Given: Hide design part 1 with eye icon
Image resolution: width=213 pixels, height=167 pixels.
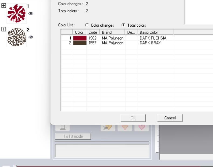Looking at the screenshot, I should (x=31, y=13).
